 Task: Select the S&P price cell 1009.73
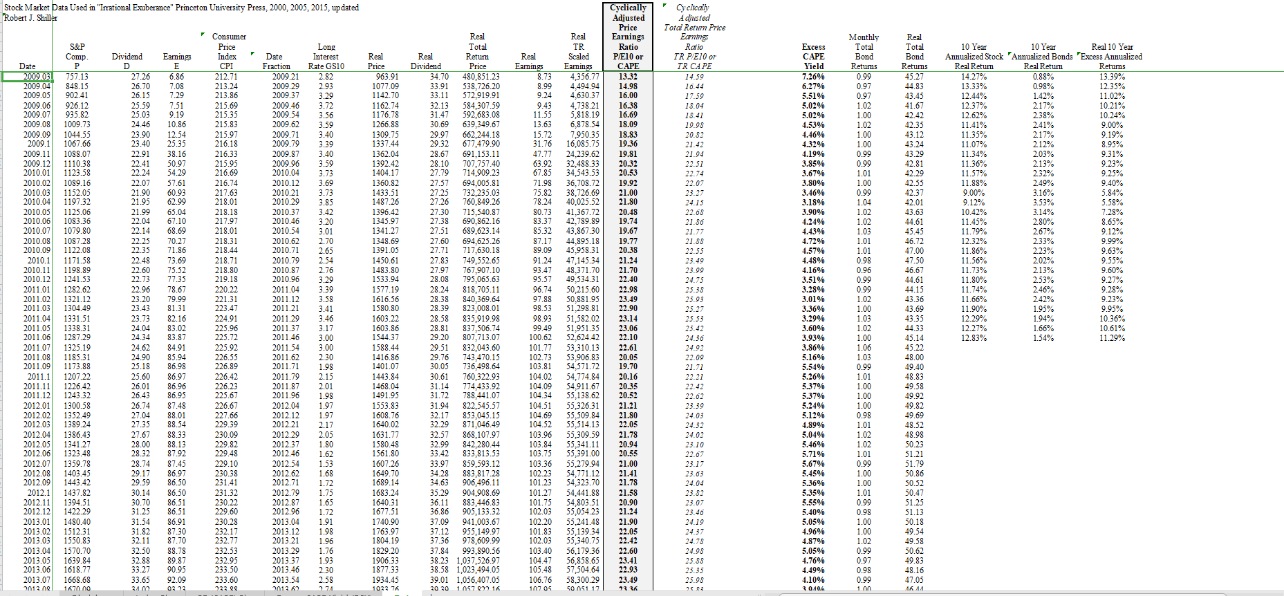pos(77,125)
